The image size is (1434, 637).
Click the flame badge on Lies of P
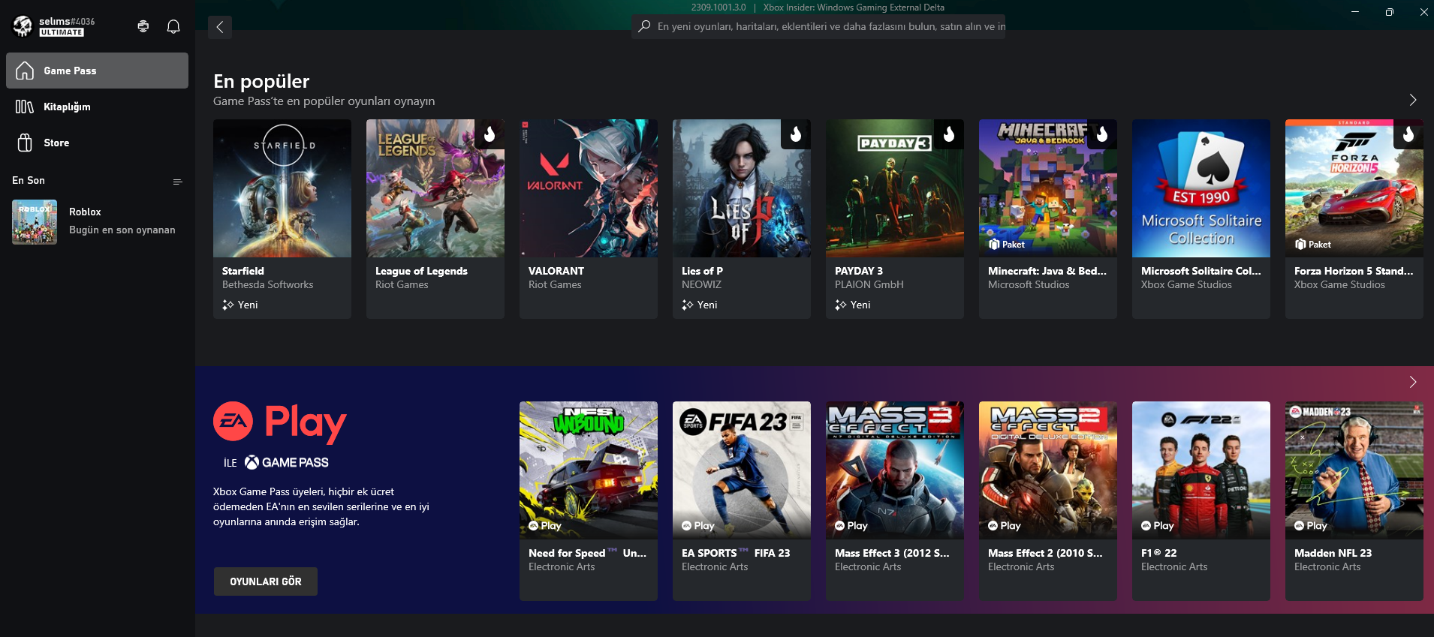[796, 134]
